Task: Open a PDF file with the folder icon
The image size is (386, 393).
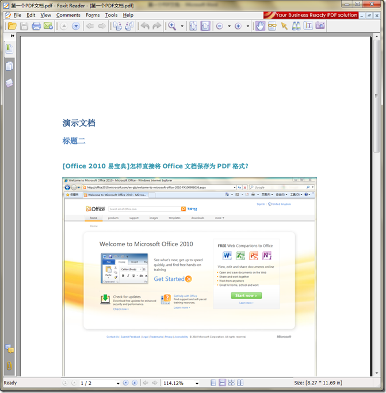Action: point(12,26)
